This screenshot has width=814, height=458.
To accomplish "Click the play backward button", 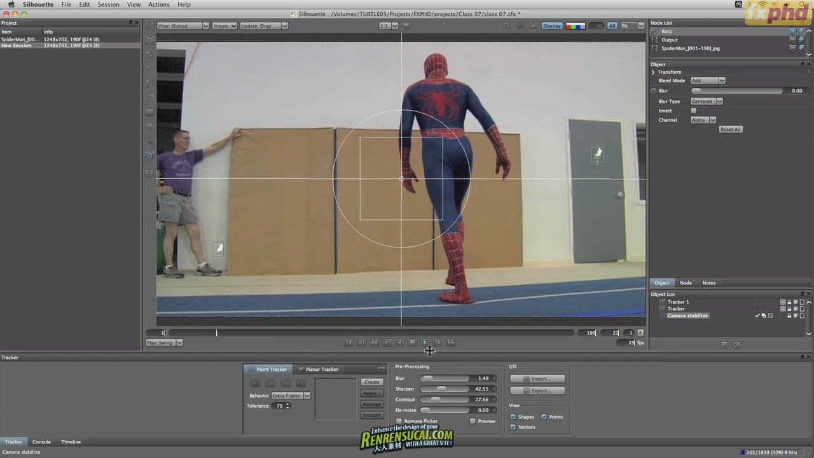I will point(399,342).
